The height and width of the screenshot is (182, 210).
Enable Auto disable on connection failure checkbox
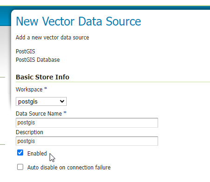20,167
